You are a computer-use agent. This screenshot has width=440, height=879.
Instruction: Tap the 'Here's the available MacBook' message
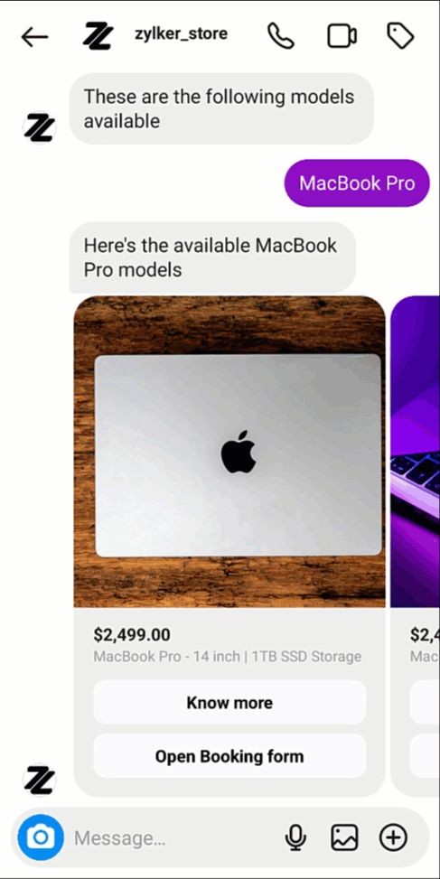point(212,257)
